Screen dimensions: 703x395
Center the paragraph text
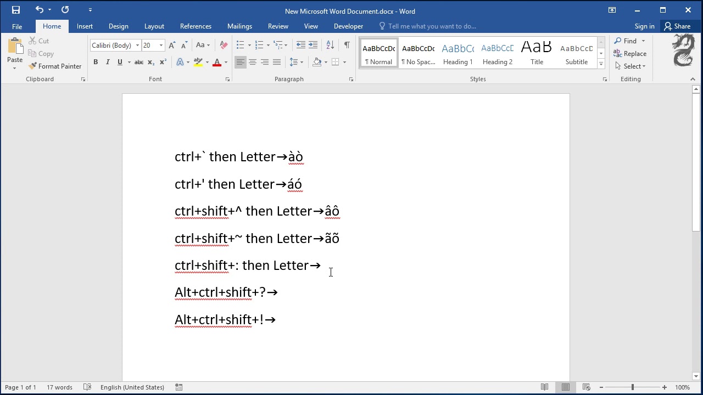pyautogui.click(x=253, y=62)
